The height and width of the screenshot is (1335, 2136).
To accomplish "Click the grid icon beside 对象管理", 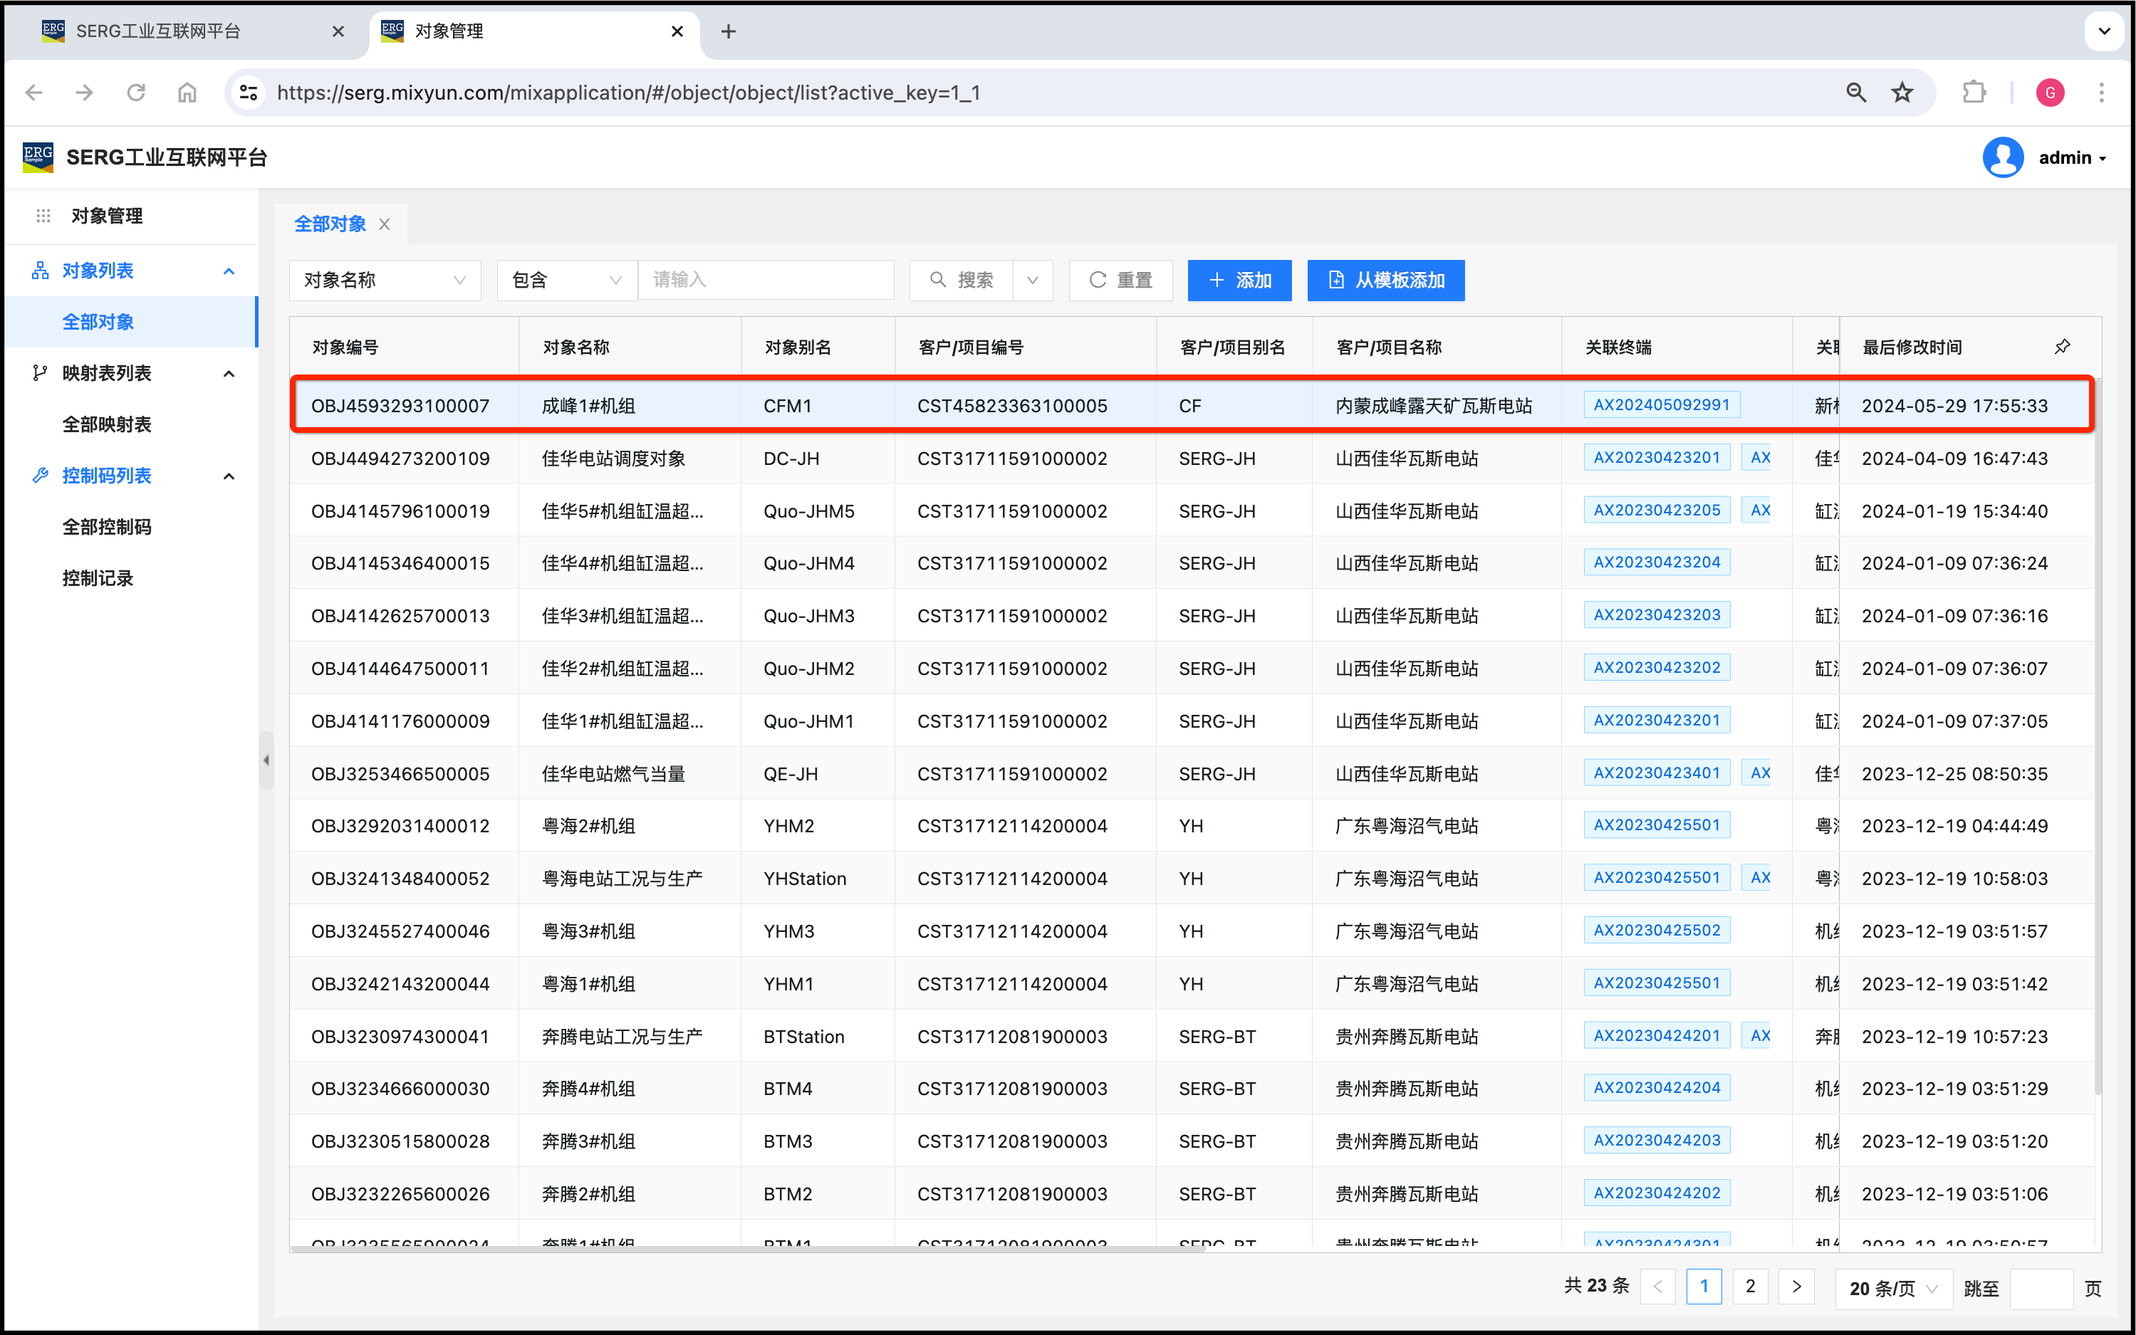I will pos(43,216).
